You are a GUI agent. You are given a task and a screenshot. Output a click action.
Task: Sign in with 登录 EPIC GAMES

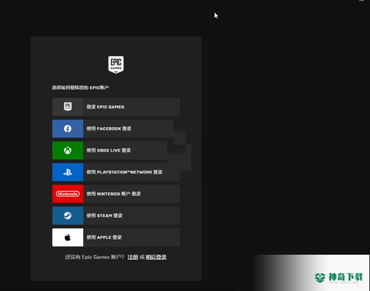click(116, 107)
